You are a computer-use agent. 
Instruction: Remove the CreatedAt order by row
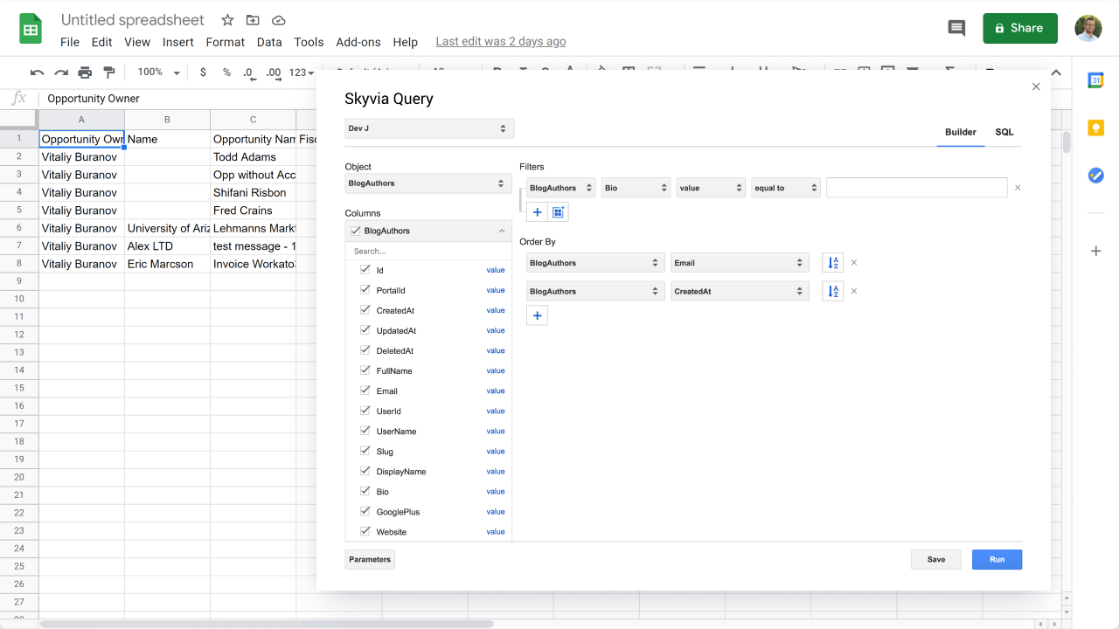tap(854, 291)
